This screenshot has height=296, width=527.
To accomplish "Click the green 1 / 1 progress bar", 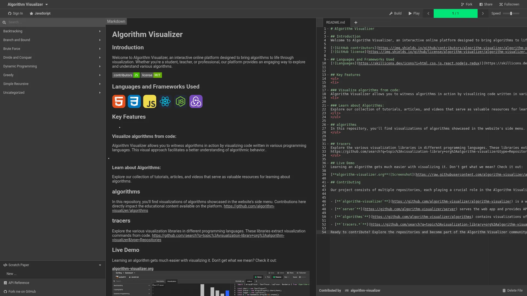I will point(455,13).
